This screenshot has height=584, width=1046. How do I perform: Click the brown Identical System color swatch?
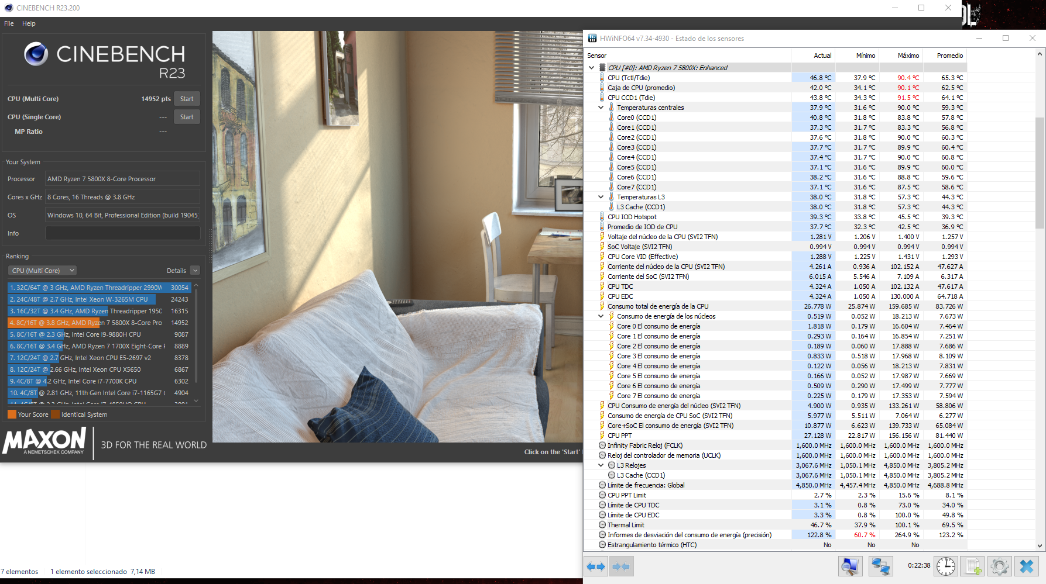56,414
